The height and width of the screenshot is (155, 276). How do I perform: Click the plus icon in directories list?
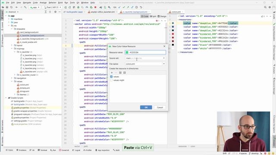click(112, 73)
